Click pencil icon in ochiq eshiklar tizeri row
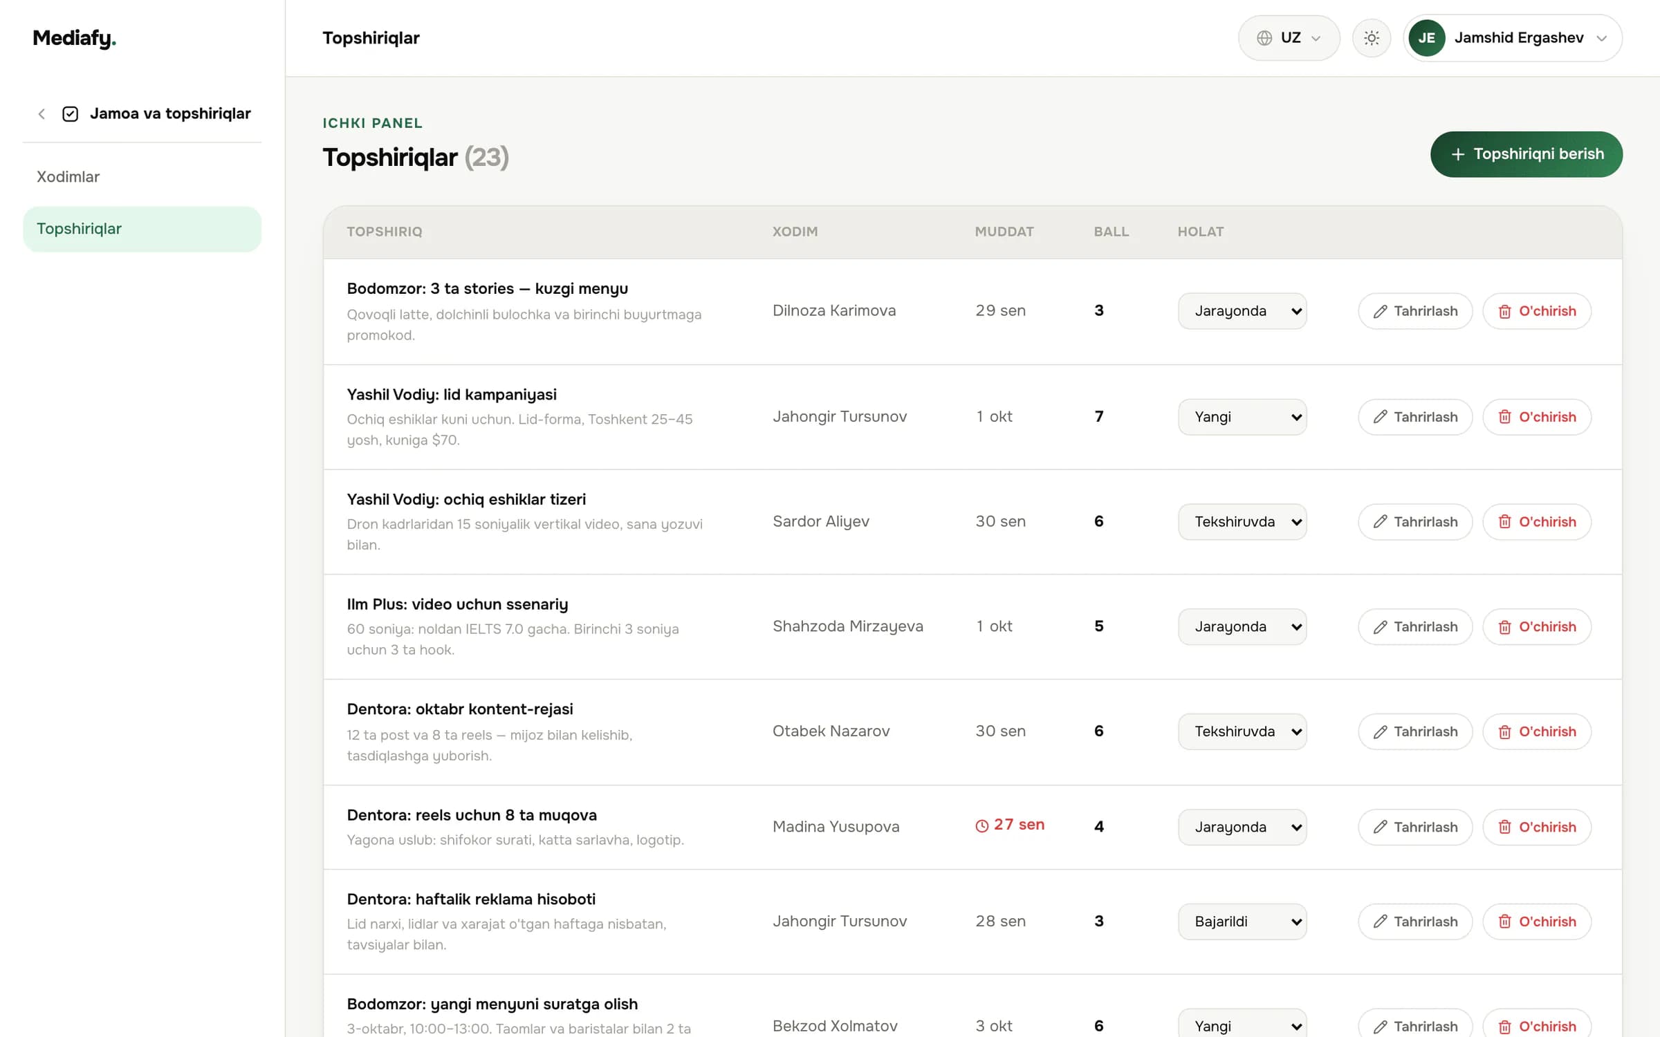1660x1037 pixels. pos(1380,522)
